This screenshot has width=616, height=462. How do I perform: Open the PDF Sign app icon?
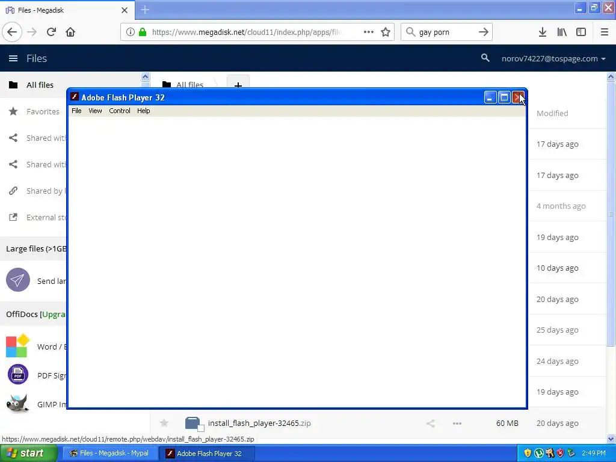tap(17, 374)
